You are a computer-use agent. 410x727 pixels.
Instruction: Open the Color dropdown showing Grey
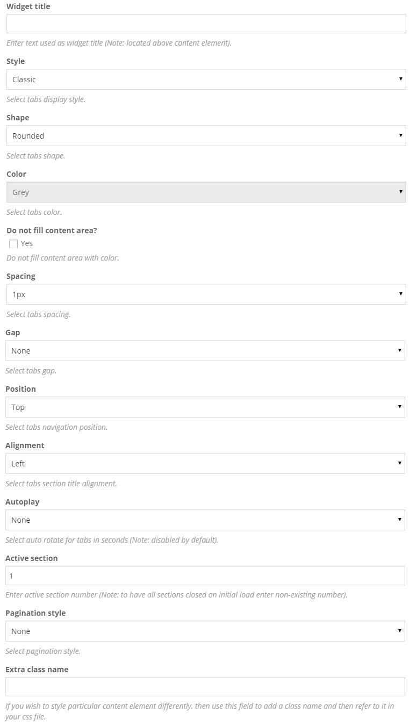point(206,192)
